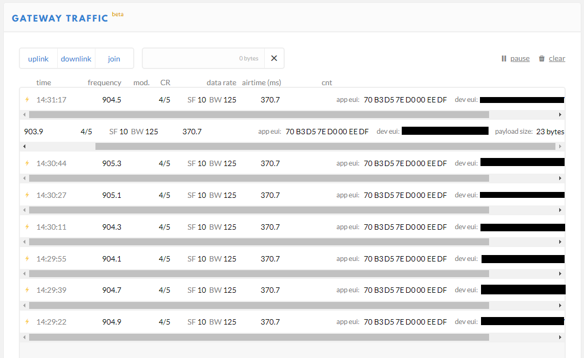Screen dimensions: 584x358
Task: Click lightning icon of 14:31:17 row
Action: [x=27, y=99]
